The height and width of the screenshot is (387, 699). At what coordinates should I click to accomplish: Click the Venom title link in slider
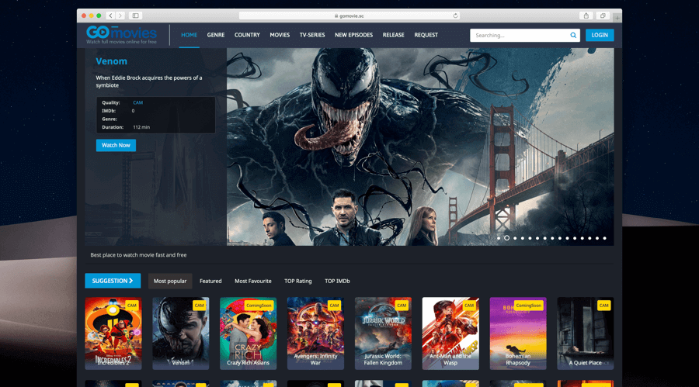click(111, 61)
